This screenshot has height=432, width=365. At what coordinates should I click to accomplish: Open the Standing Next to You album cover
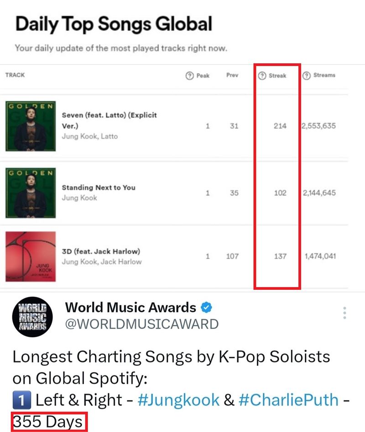click(x=30, y=192)
